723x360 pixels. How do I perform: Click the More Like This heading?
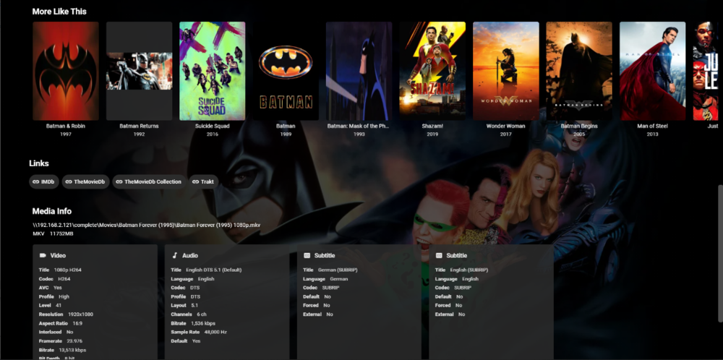(x=59, y=12)
